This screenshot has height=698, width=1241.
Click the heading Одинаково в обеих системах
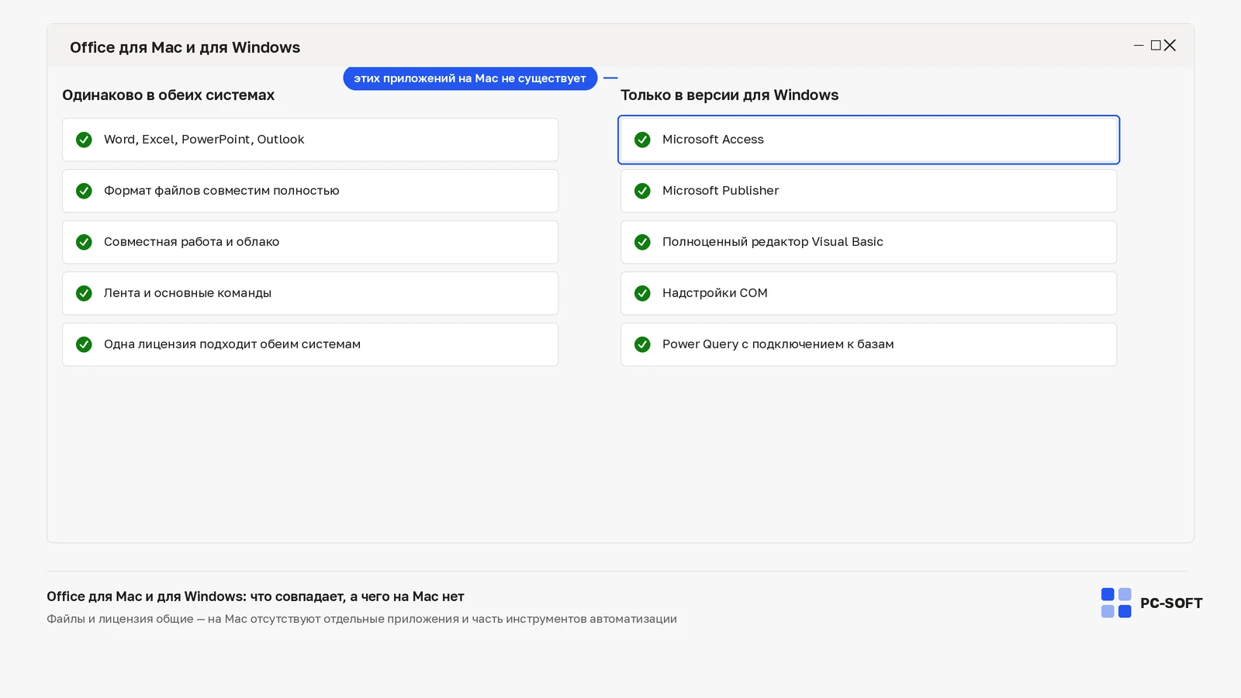pyautogui.click(x=168, y=95)
